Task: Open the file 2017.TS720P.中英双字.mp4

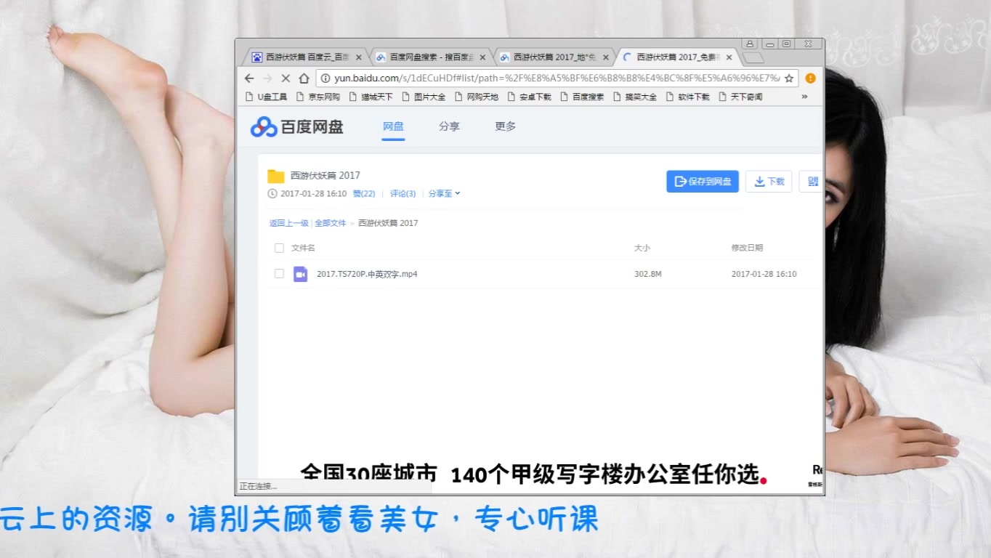Action: click(367, 274)
